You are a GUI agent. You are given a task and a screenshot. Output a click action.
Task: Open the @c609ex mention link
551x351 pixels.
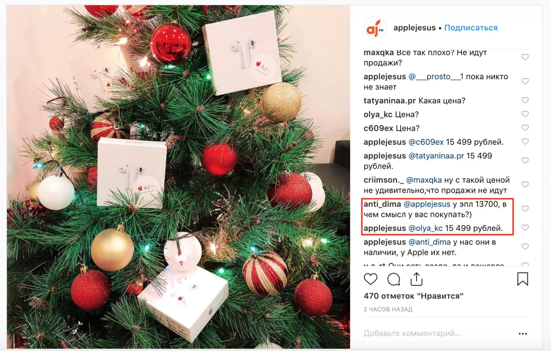coord(426,142)
